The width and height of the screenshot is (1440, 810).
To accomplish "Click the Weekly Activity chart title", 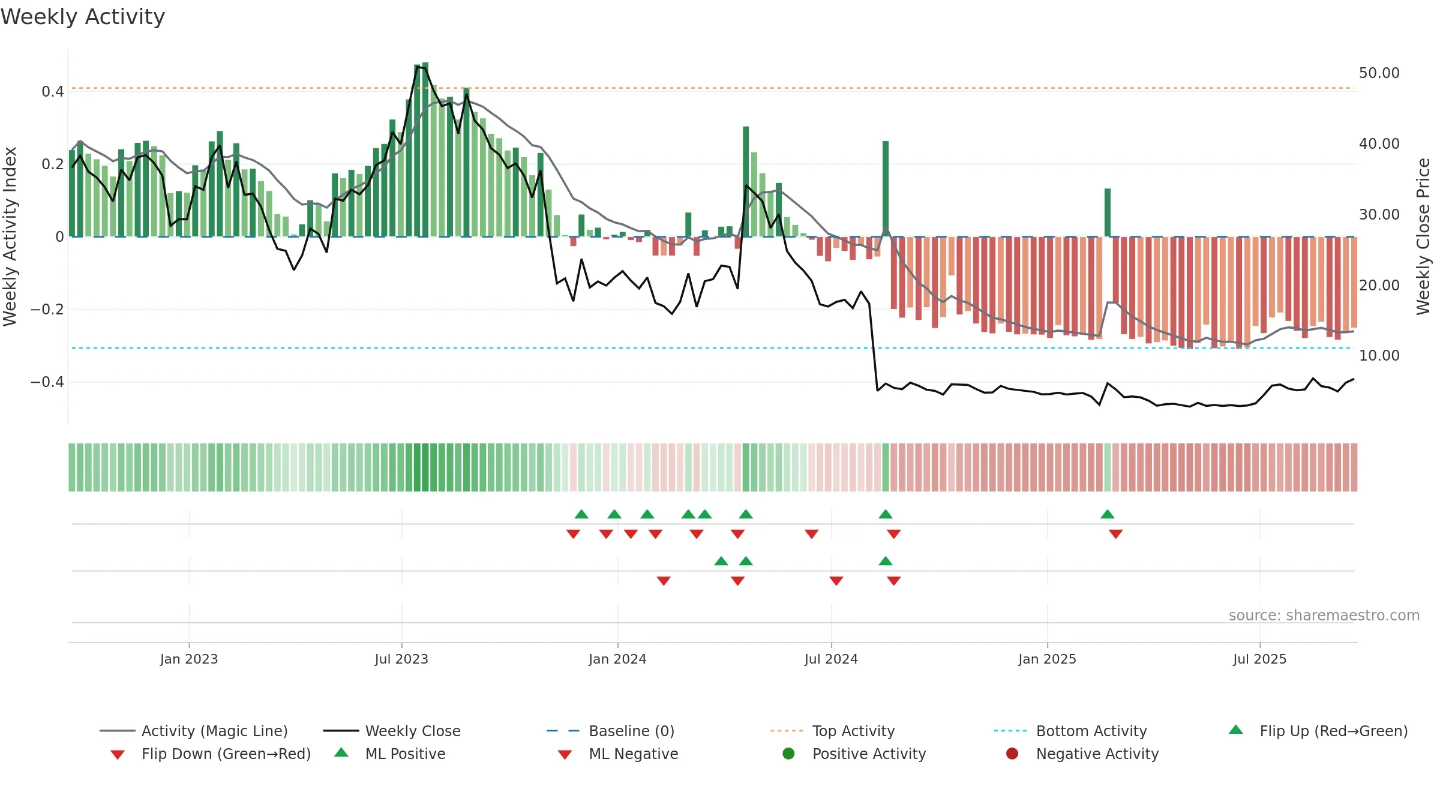I will point(83,17).
